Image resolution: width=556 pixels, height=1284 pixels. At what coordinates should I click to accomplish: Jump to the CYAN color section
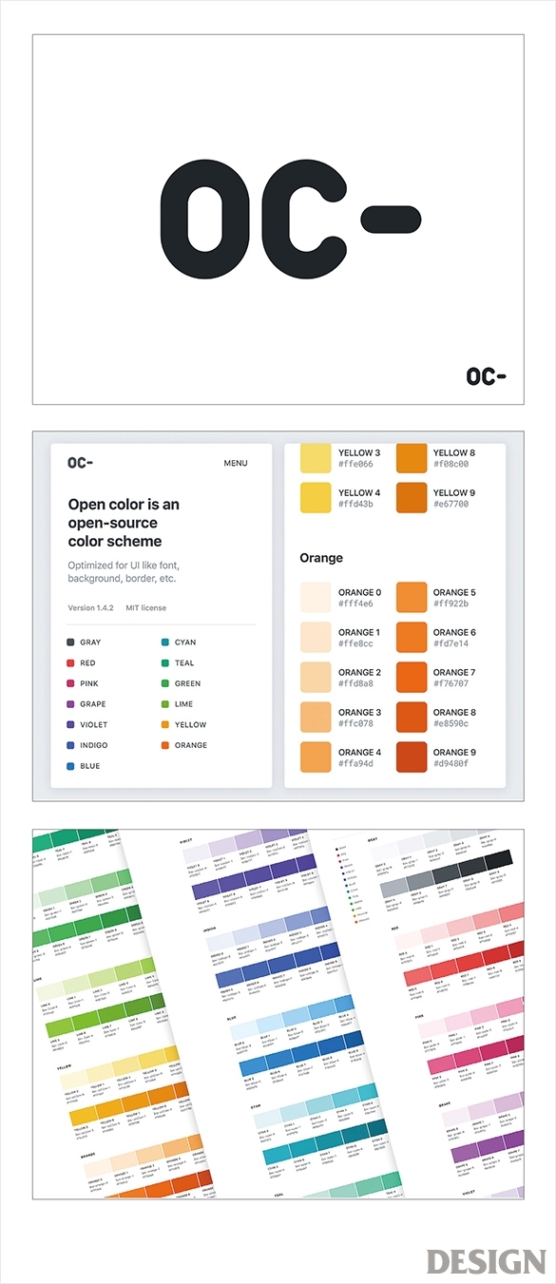pos(179,642)
